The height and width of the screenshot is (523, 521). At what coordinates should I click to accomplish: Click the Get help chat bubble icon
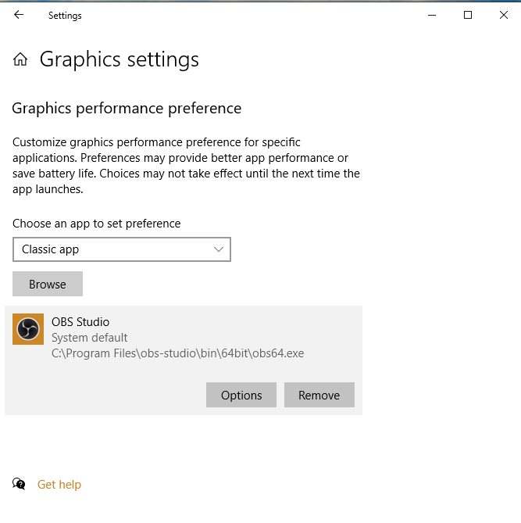tap(19, 484)
